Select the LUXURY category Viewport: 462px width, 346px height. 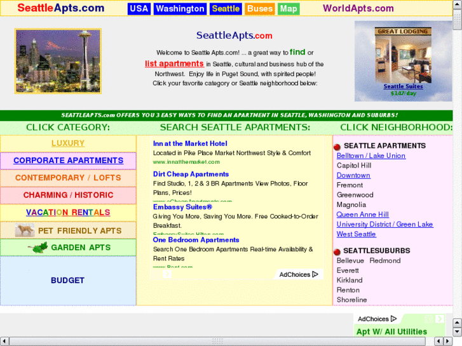(x=68, y=143)
